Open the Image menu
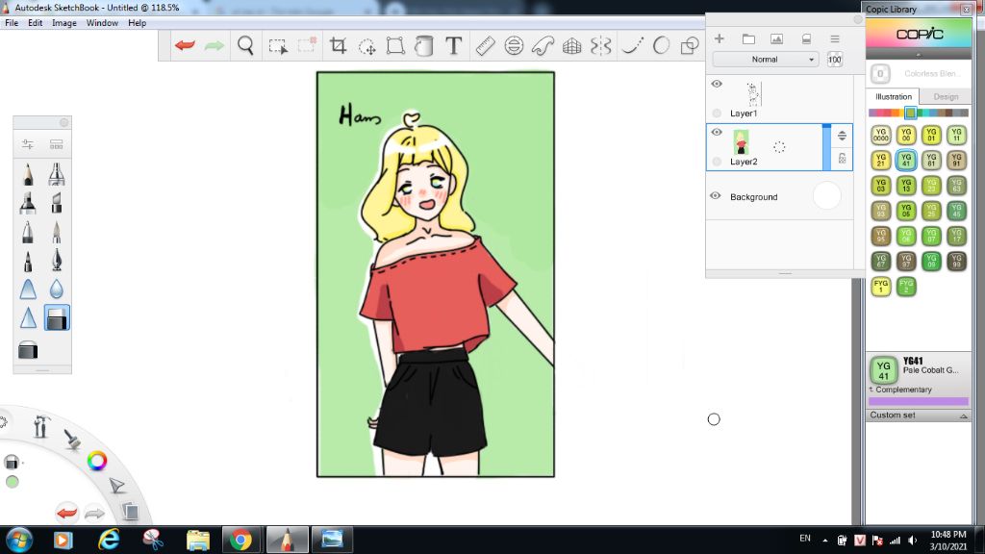The image size is (985, 554). pos(64,23)
